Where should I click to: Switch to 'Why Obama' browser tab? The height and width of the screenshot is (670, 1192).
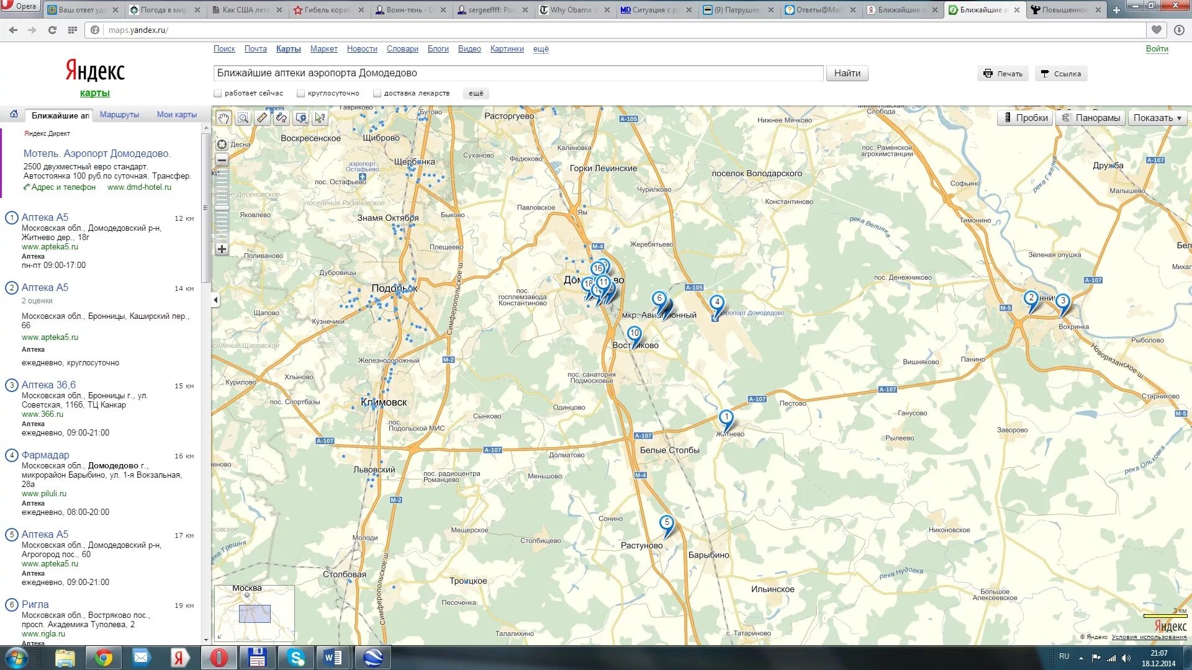574,10
